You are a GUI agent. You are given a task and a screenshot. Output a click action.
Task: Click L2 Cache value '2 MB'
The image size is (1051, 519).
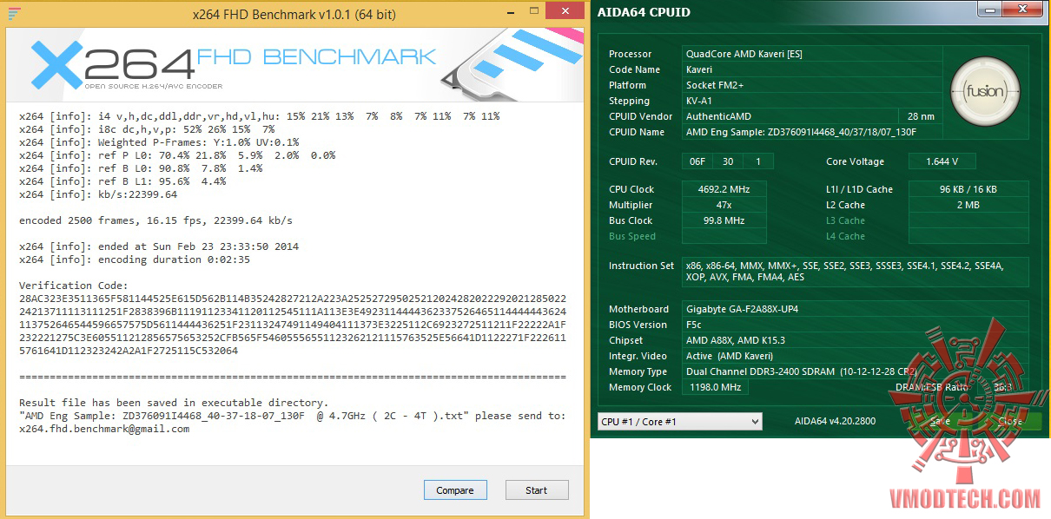[x=968, y=205]
